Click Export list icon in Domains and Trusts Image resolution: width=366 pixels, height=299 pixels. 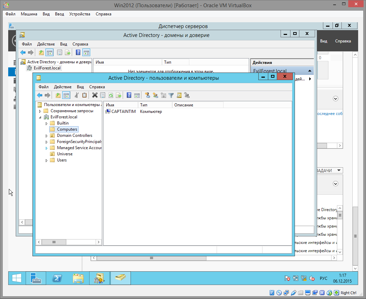coord(67,53)
